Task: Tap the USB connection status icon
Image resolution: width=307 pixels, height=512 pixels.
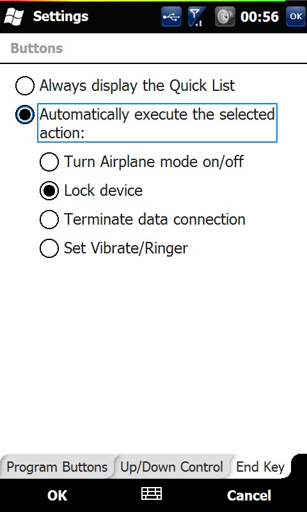Action: pos(171,17)
